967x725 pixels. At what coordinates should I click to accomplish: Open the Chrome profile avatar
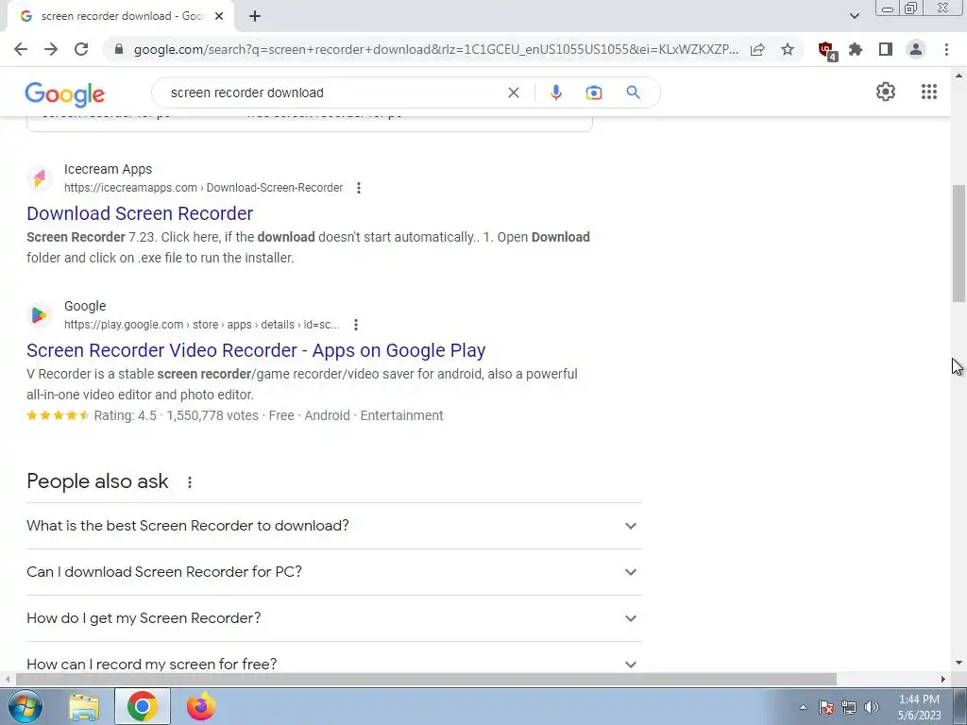click(916, 49)
